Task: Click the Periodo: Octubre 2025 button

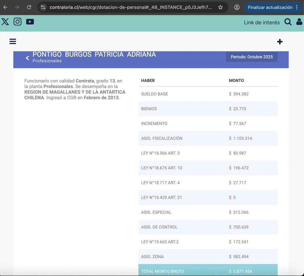Action: 252,57
